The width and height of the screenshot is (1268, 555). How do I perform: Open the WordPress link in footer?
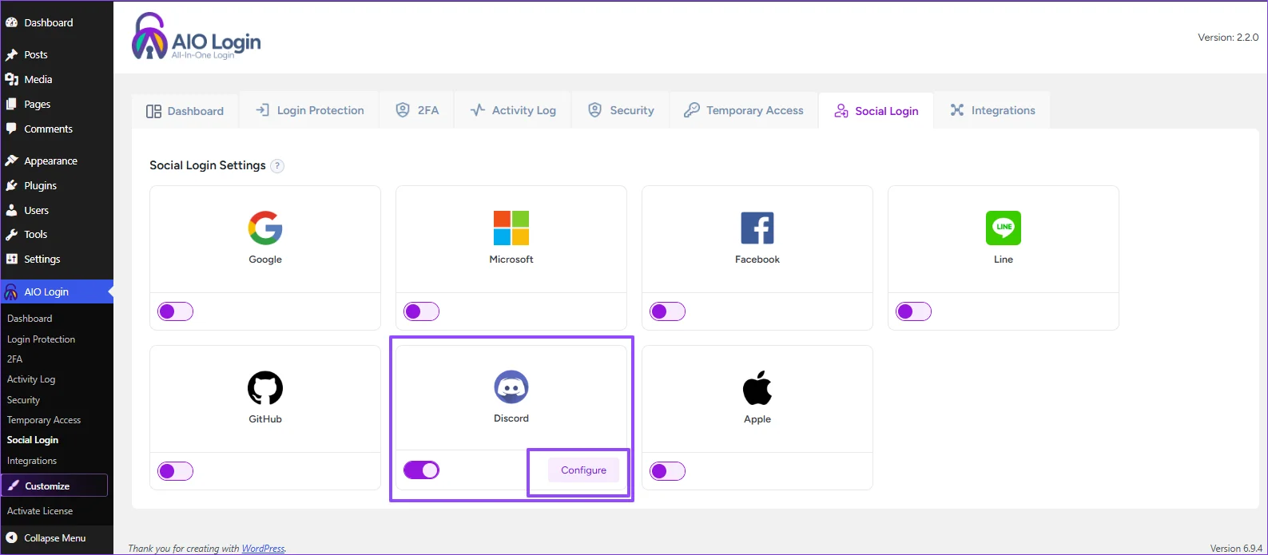tap(263, 549)
